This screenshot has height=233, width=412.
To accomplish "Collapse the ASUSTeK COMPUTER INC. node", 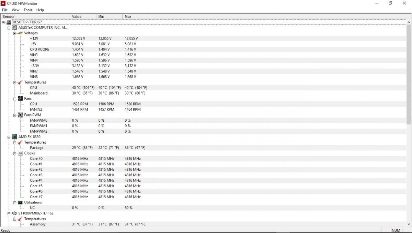I will point(9,27).
